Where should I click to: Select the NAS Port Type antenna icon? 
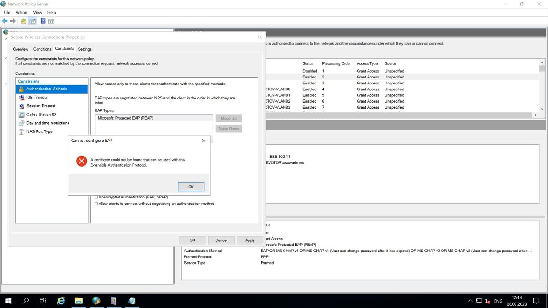pyautogui.click(x=21, y=131)
